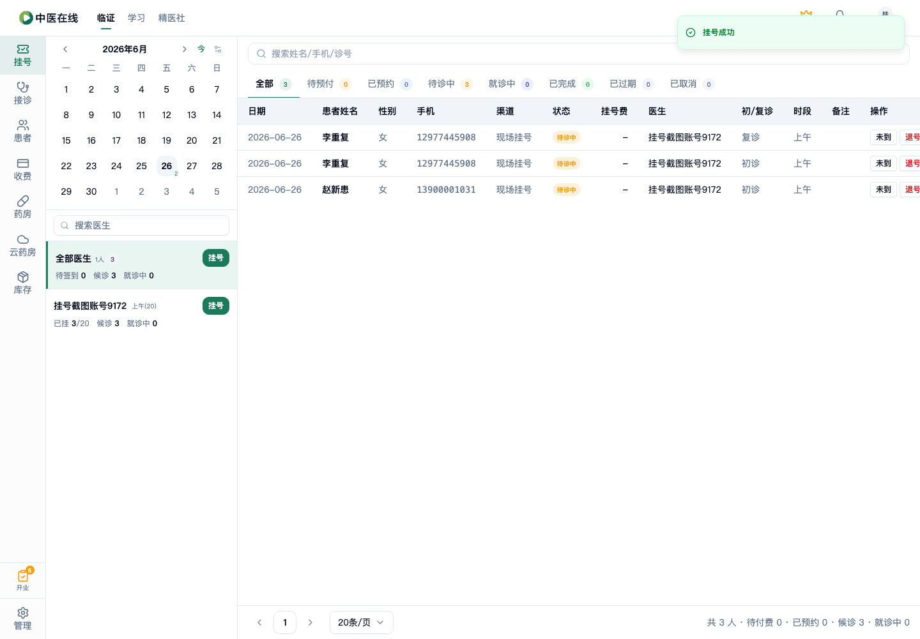Click 退号 in 李重复 复诊 row

click(x=911, y=137)
